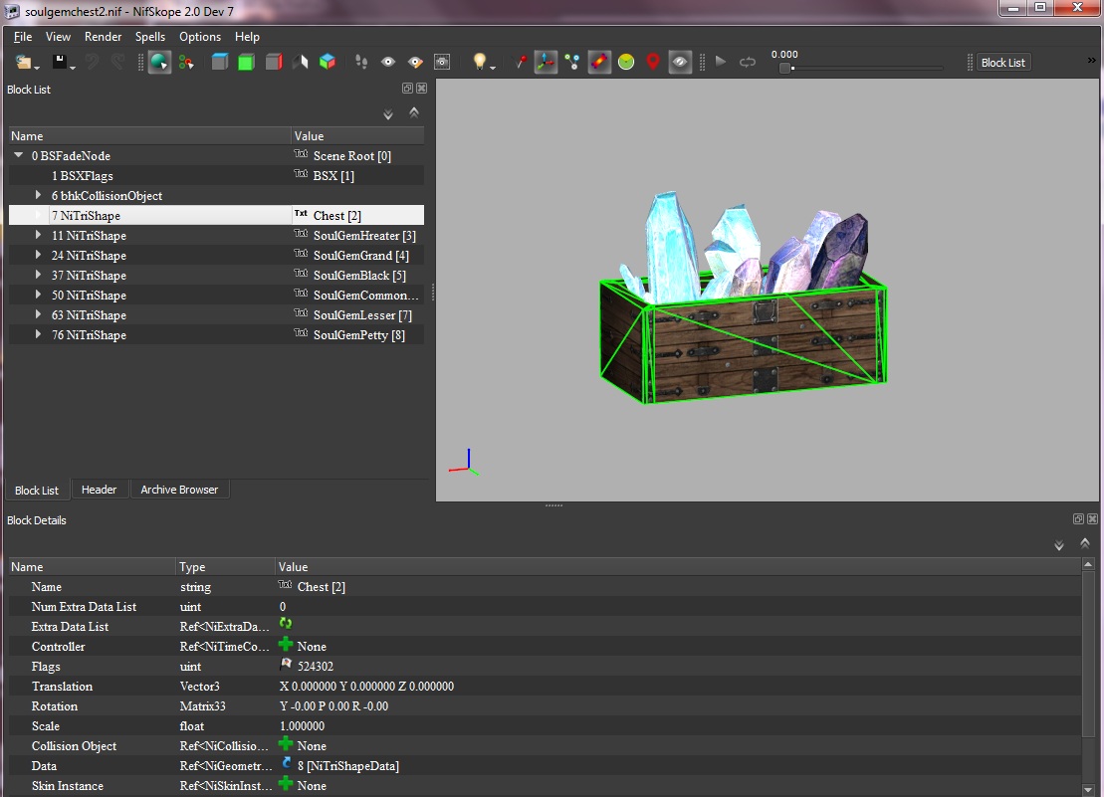Expand all rows in Block List panel
This screenshot has height=797, width=1104.
pos(388,114)
